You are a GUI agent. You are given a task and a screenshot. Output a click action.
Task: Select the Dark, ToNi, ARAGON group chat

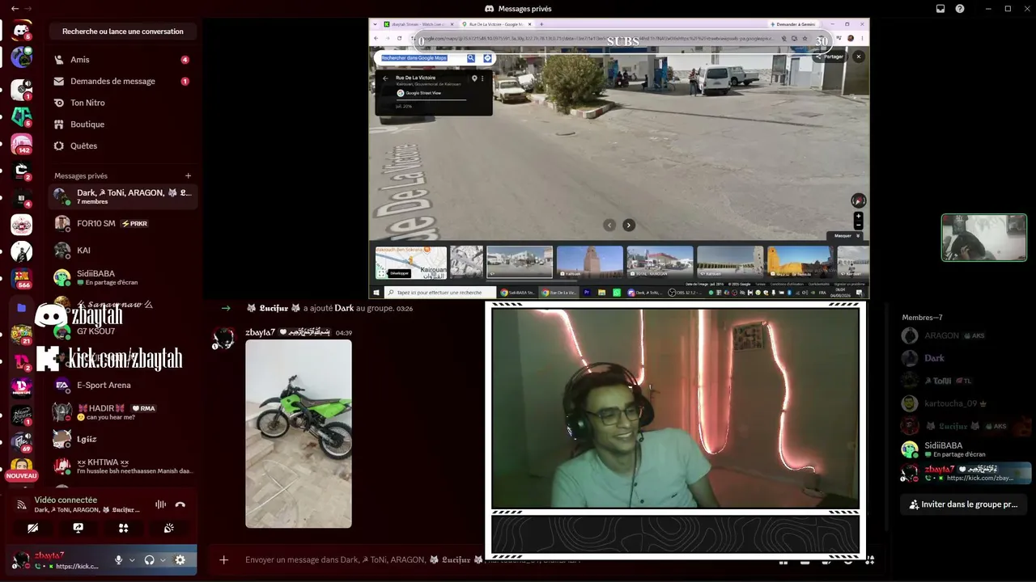point(123,196)
